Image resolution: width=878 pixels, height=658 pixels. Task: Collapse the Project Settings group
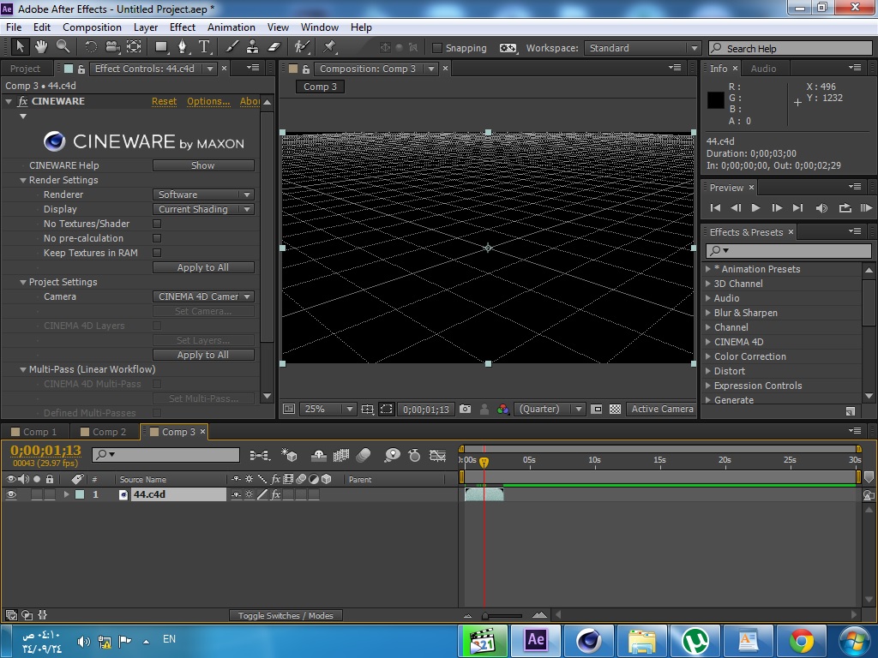23,283
